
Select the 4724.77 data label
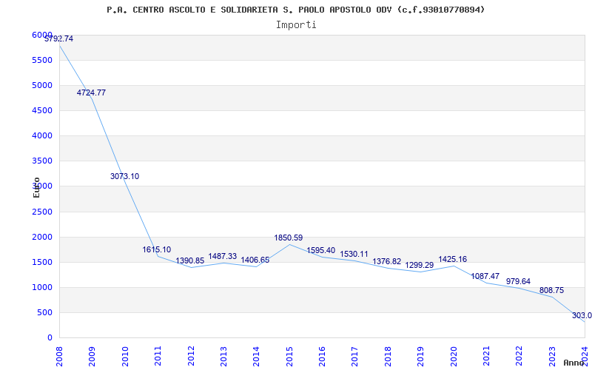coord(91,92)
